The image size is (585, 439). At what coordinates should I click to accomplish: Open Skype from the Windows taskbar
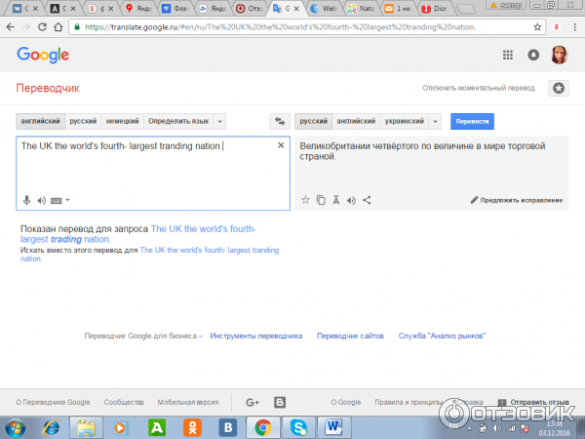click(298, 426)
